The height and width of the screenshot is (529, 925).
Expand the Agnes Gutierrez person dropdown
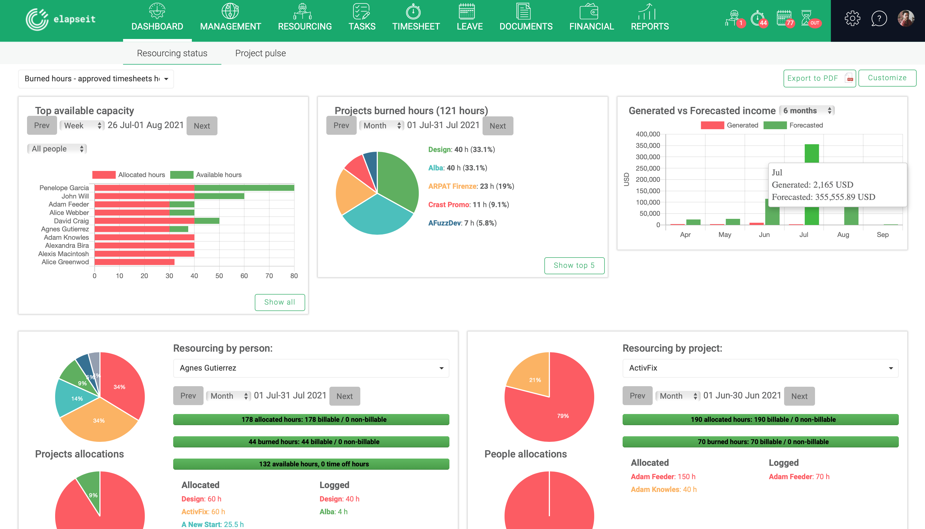point(311,368)
